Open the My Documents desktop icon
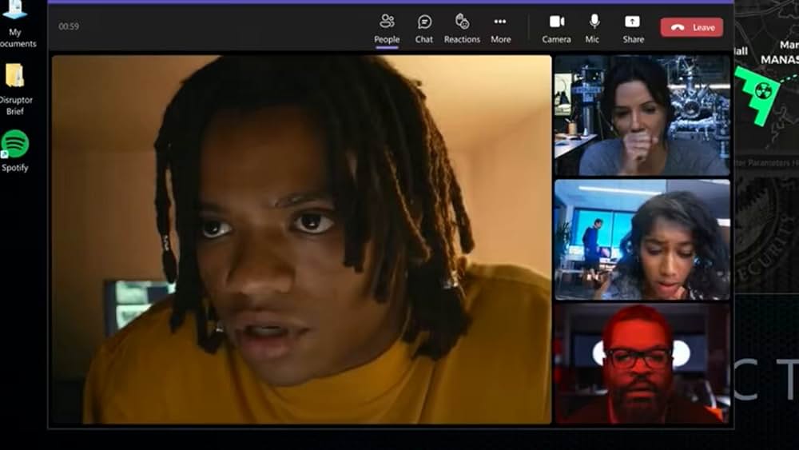This screenshot has height=450, width=799. (x=15, y=11)
